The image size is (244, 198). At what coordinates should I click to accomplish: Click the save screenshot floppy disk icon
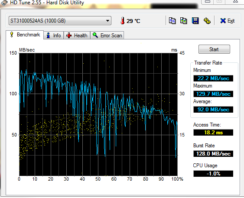tap(195, 21)
